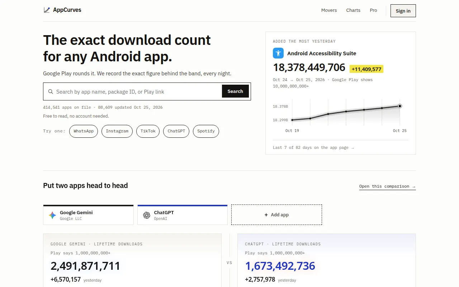Follow the 'Open this comparison' link
Viewport: 459px width, 287px height.
pyautogui.click(x=388, y=187)
